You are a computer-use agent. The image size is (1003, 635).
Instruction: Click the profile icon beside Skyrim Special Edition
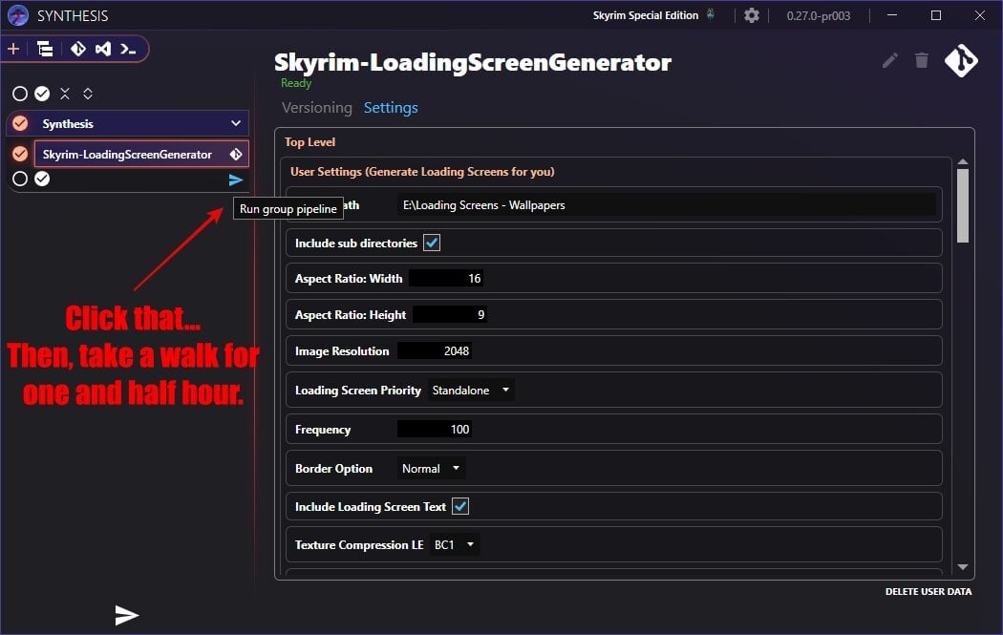pyautogui.click(x=710, y=14)
